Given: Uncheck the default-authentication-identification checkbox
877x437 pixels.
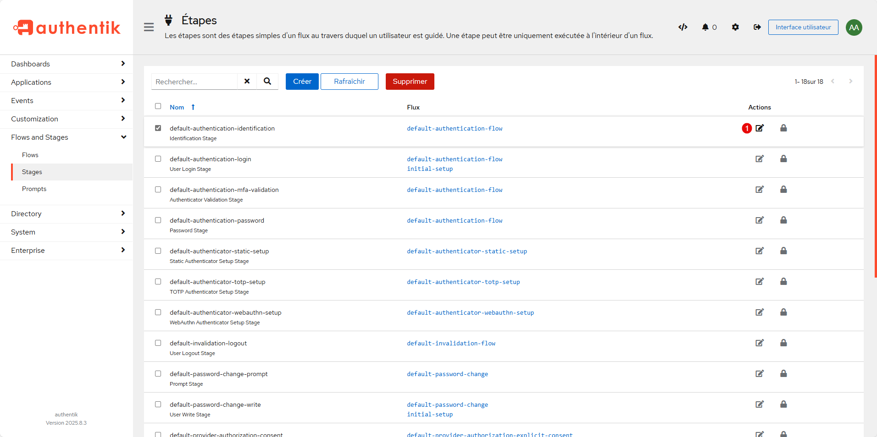Looking at the screenshot, I should coord(158,128).
